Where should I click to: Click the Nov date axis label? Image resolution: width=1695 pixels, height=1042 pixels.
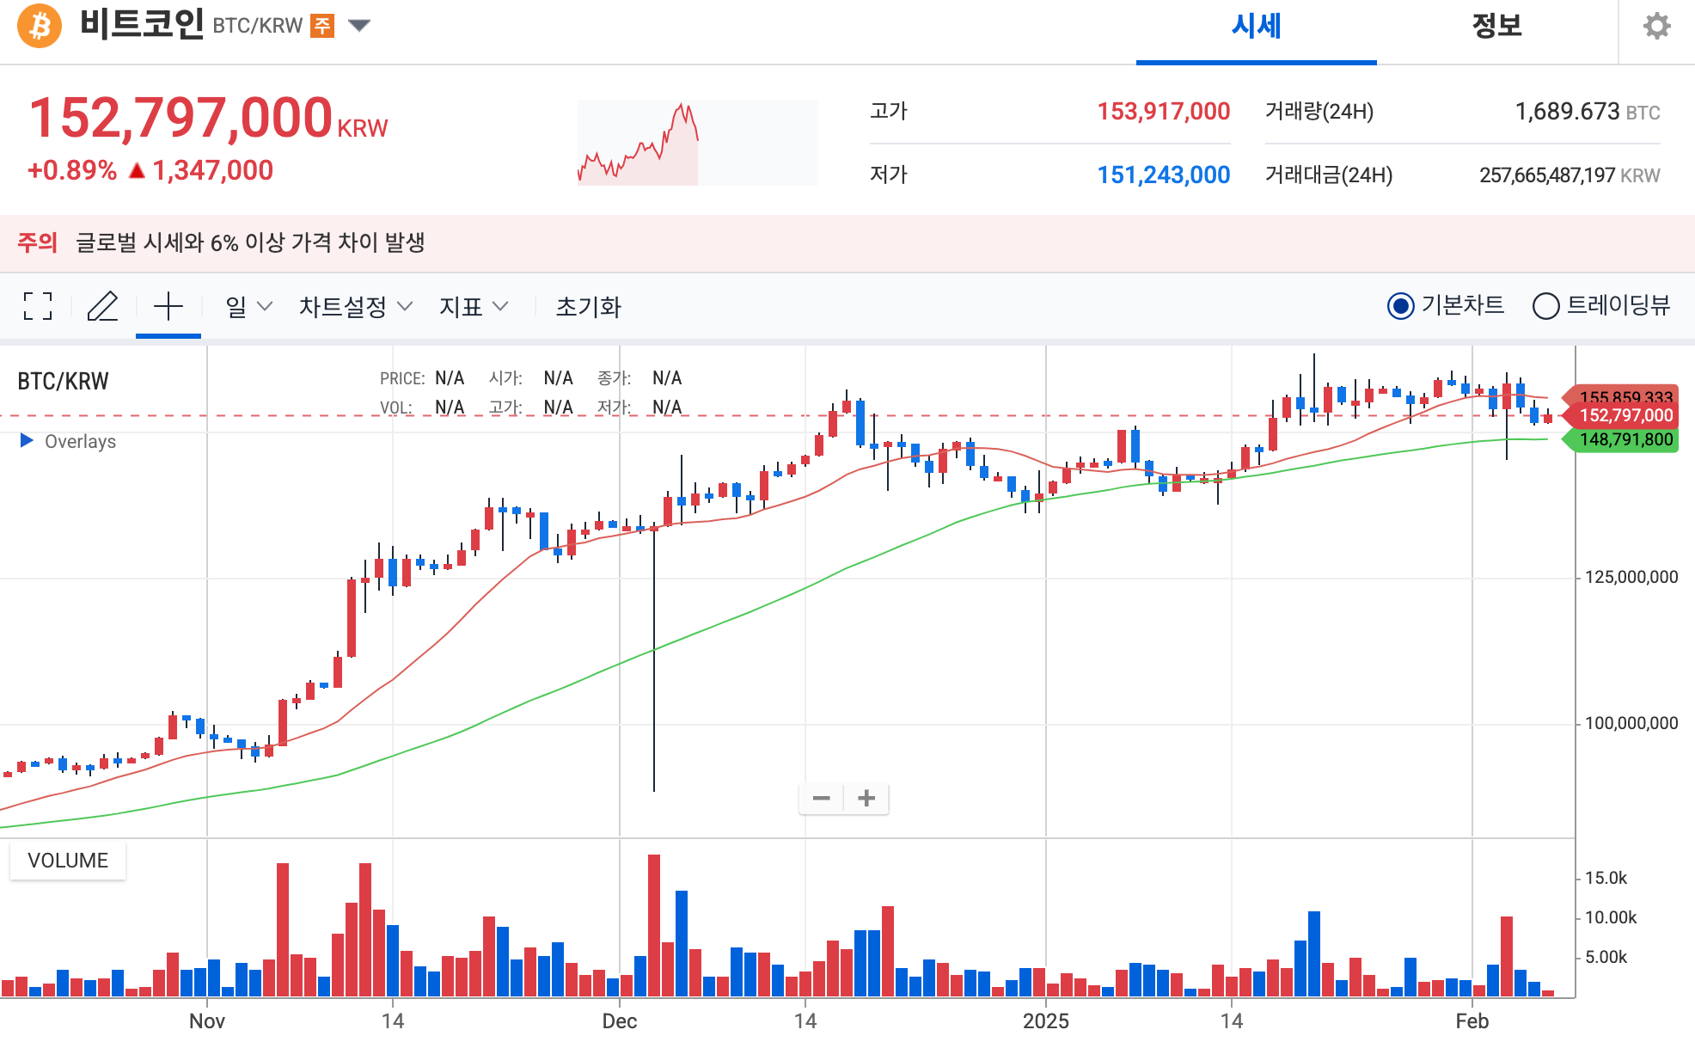(207, 1021)
